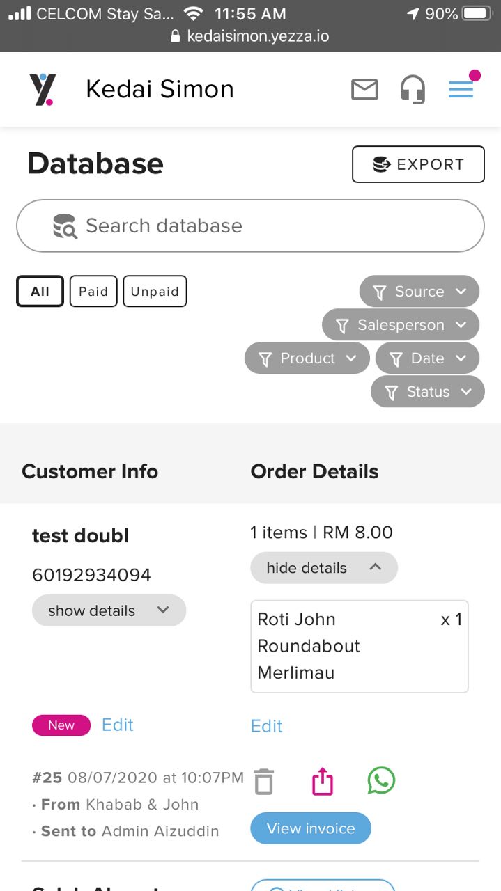This screenshot has width=501, height=891.
Task: Switch the filter to Unpaid orders
Action: coord(155,291)
